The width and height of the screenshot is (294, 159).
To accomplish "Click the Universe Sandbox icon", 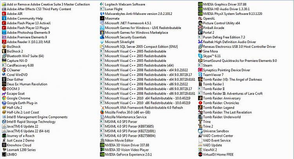I will click(200, 131).
